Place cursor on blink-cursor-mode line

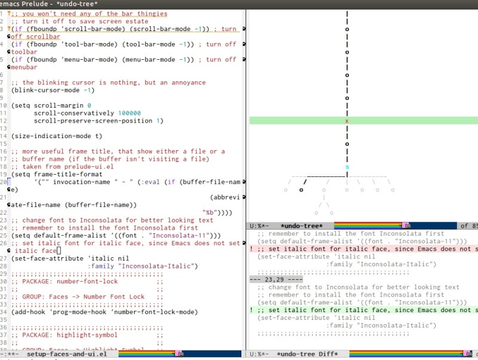pos(53,90)
